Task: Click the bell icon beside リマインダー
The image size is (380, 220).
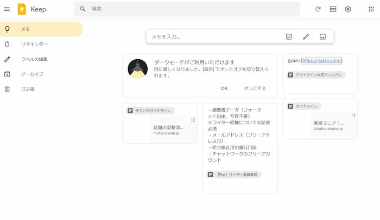Action: tap(7, 44)
